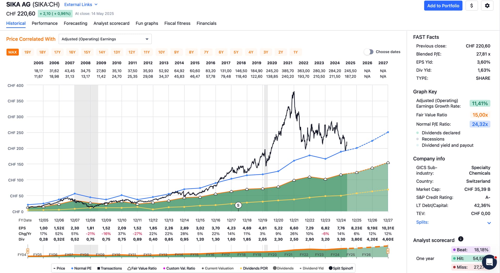This screenshot has width=500, height=273.
Task: Open the settings gear icon
Action: (x=487, y=6)
